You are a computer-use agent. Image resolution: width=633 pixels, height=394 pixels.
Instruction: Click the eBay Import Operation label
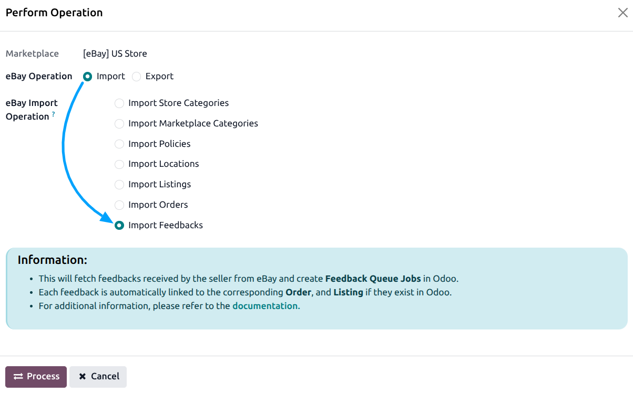point(32,110)
